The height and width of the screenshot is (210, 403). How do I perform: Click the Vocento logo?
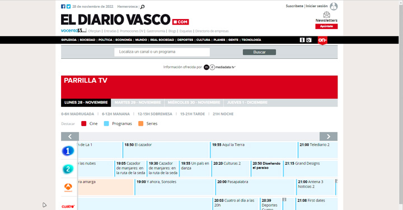tap(73, 31)
